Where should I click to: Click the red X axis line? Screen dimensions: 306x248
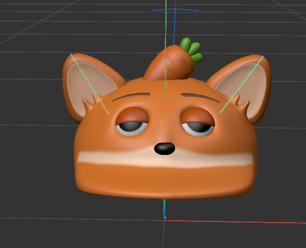coord(235,222)
